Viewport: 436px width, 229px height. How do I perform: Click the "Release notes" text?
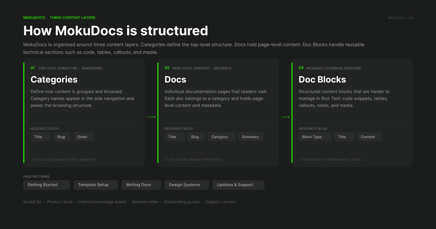coord(145,202)
